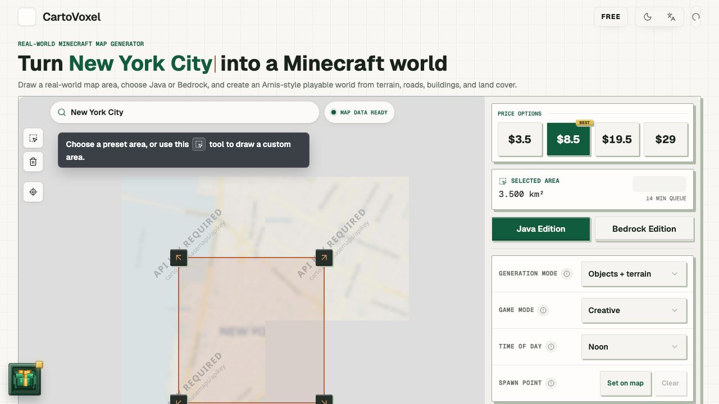Show info for Generation Mode
The height and width of the screenshot is (404, 719).
point(567,274)
